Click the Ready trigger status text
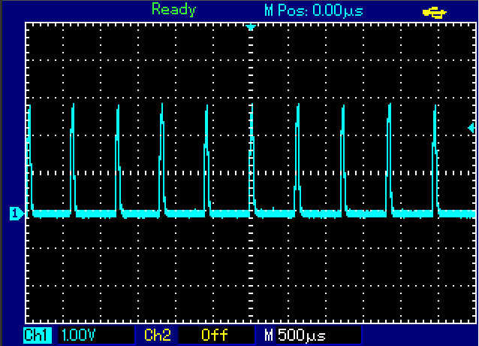This screenshot has width=479, height=346. [x=173, y=10]
